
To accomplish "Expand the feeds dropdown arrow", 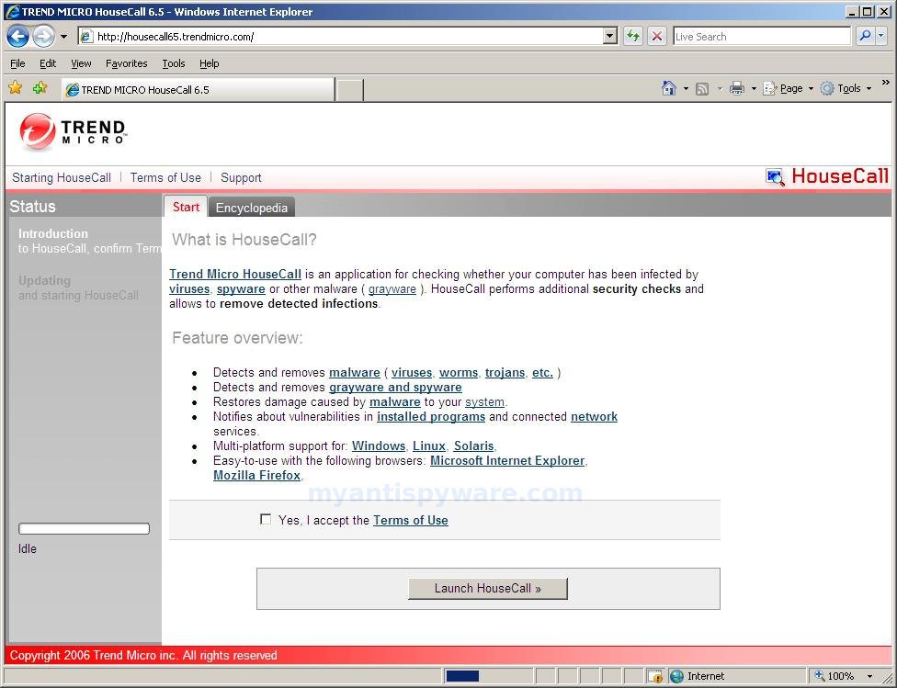I will click(x=720, y=89).
